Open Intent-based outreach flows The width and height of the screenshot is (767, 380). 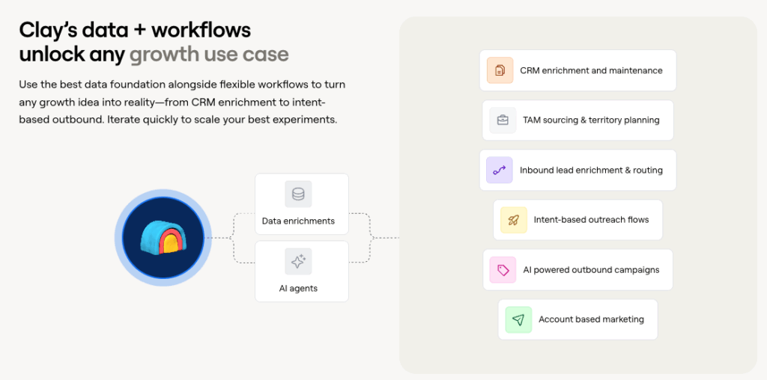(591, 220)
